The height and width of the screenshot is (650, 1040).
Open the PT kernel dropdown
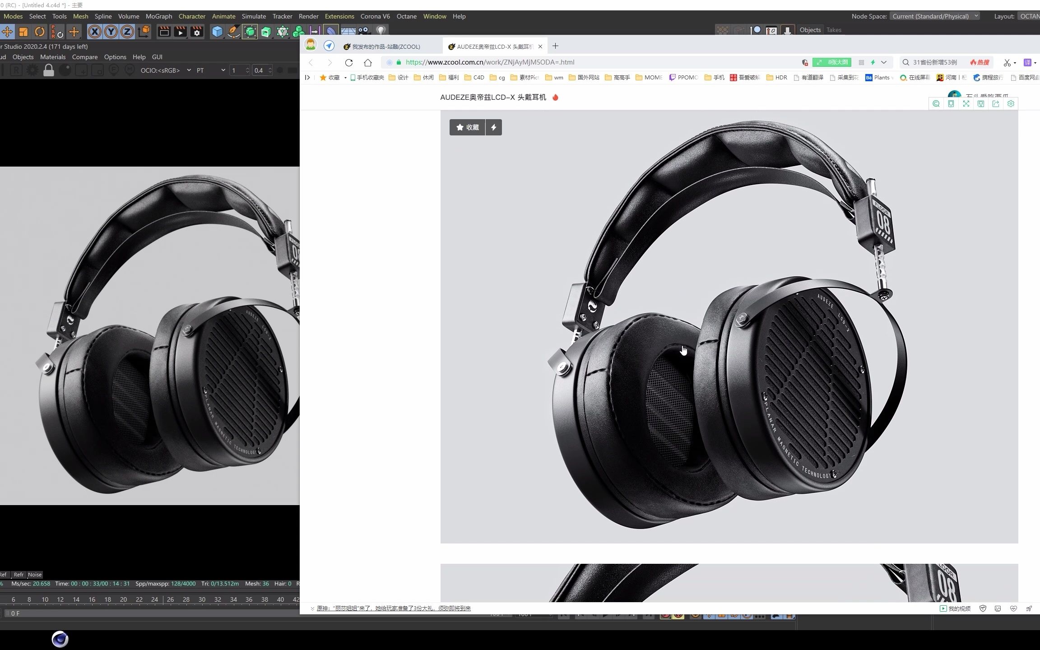point(210,70)
